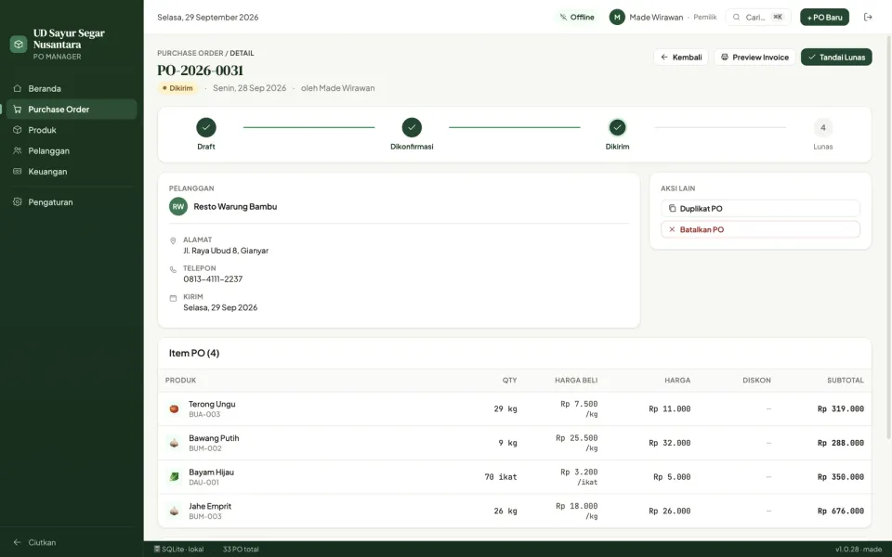Open Keuangan finance section

coord(72,172)
